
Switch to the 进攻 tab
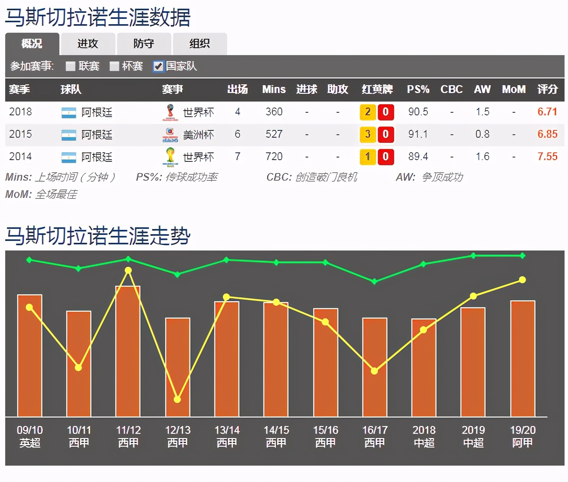click(88, 43)
